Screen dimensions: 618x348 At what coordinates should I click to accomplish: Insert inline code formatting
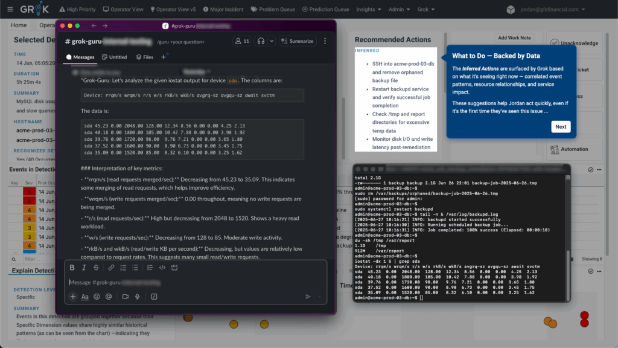point(162,268)
